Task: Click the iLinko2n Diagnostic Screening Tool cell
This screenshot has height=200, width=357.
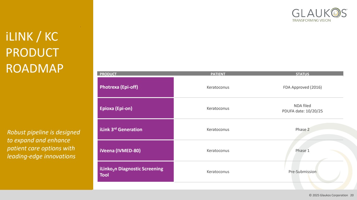Action: pos(136,172)
